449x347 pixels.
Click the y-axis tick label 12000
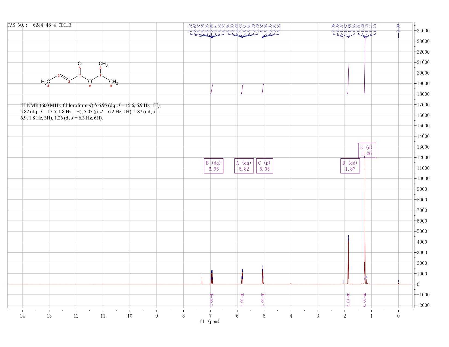coord(423,158)
